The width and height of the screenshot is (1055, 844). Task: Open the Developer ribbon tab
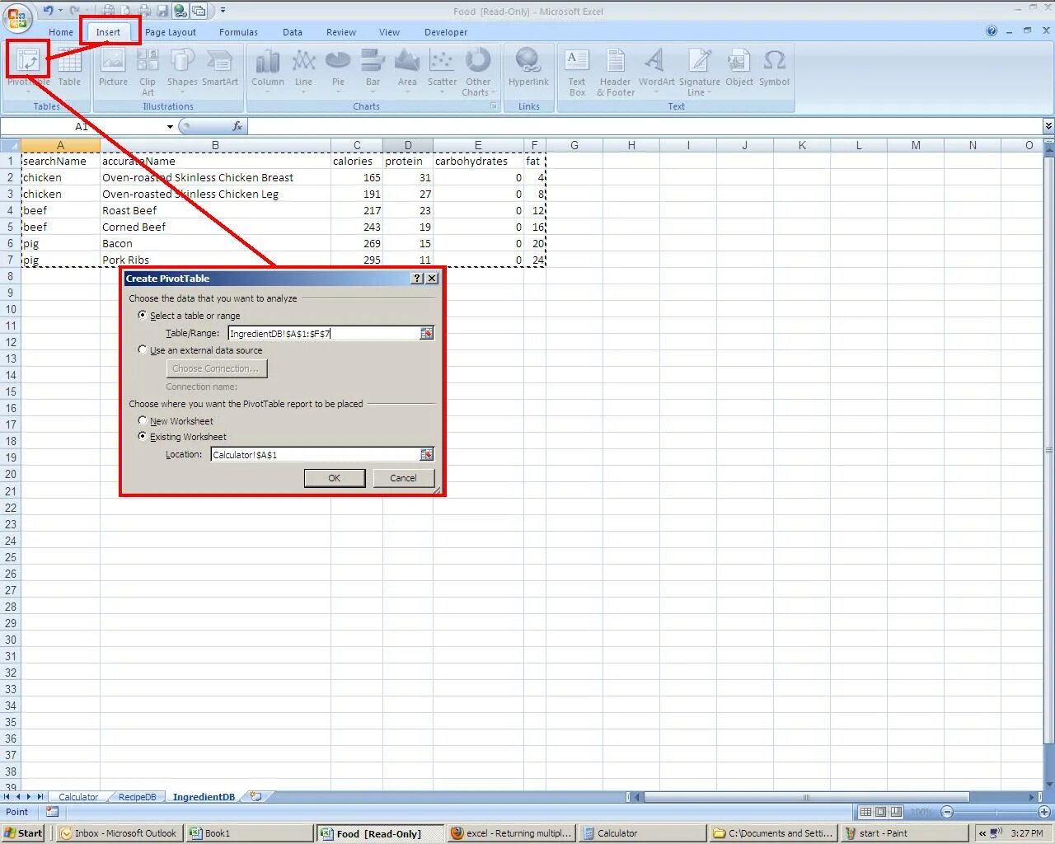(x=446, y=32)
